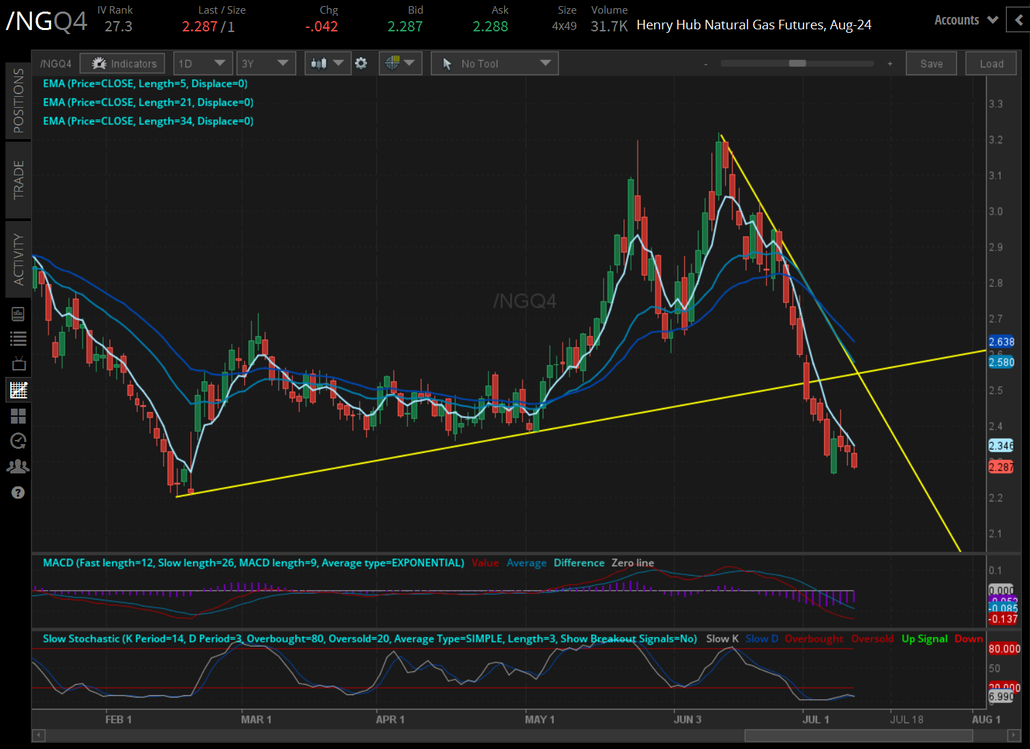The image size is (1030, 749).
Task: Click the Slow Stochastic study label
Action: click(x=370, y=638)
